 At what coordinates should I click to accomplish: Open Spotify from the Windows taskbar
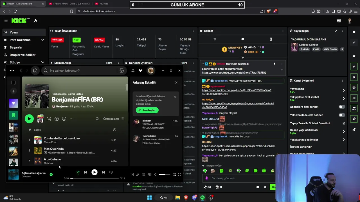[202, 198]
